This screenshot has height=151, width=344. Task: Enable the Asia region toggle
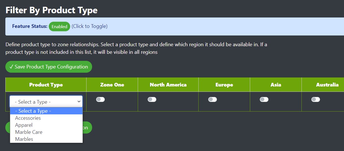(264, 99)
